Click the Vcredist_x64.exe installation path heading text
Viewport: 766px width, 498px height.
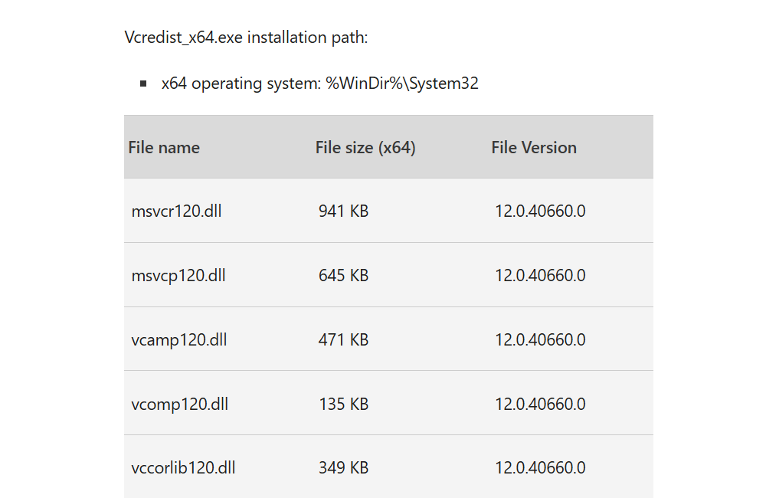246,38
